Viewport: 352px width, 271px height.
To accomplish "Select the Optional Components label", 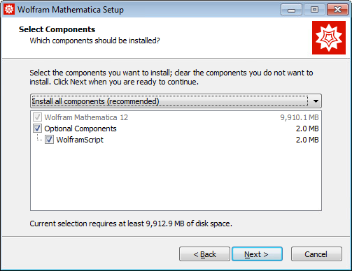I will [x=80, y=129].
